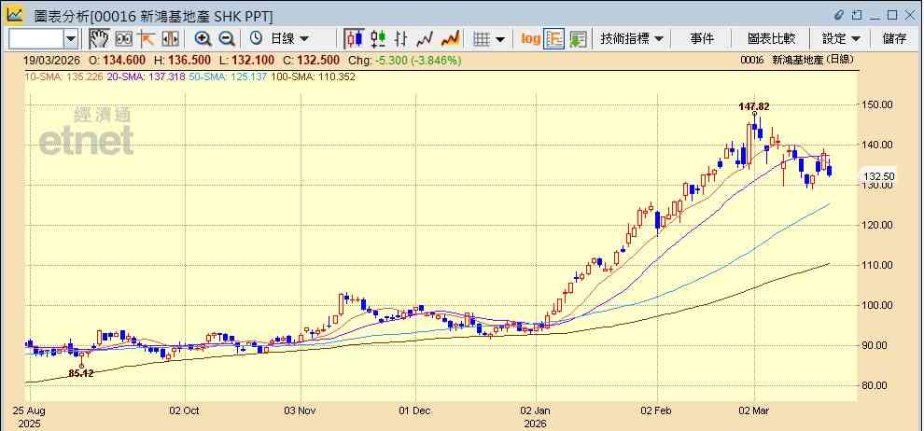Zoom out of the chart
Viewport: 924px width, 431px height.
click(x=227, y=39)
